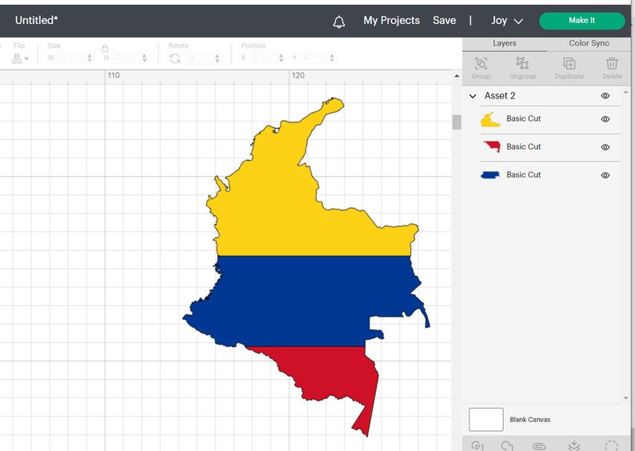
Task: Select the blue Basic Cut layer thumbnail
Action: [490, 175]
